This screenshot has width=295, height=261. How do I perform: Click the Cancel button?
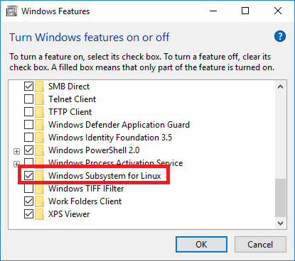(x=260, y=244)
